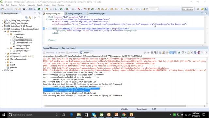Fold the bean element in editor gutter

click(46, 29)
